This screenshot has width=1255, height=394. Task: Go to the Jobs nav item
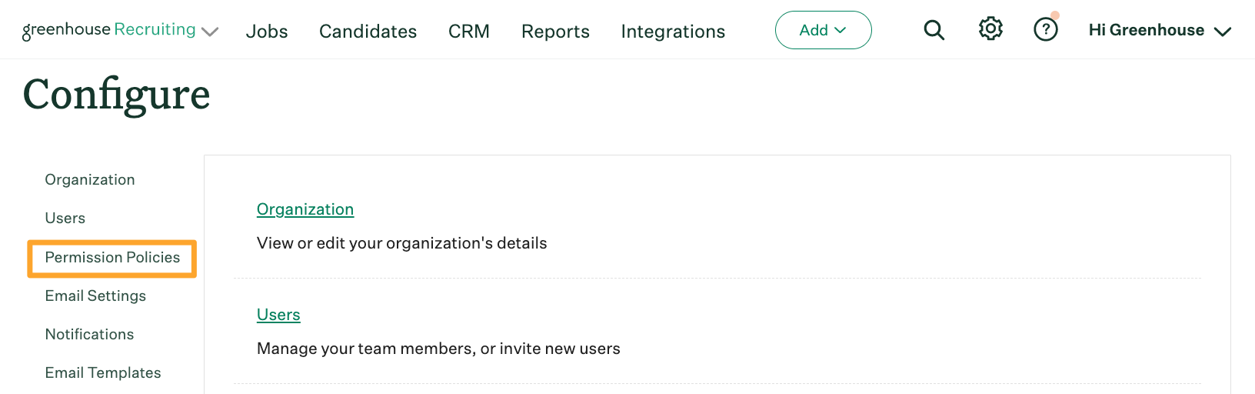(x=267, y=32)
